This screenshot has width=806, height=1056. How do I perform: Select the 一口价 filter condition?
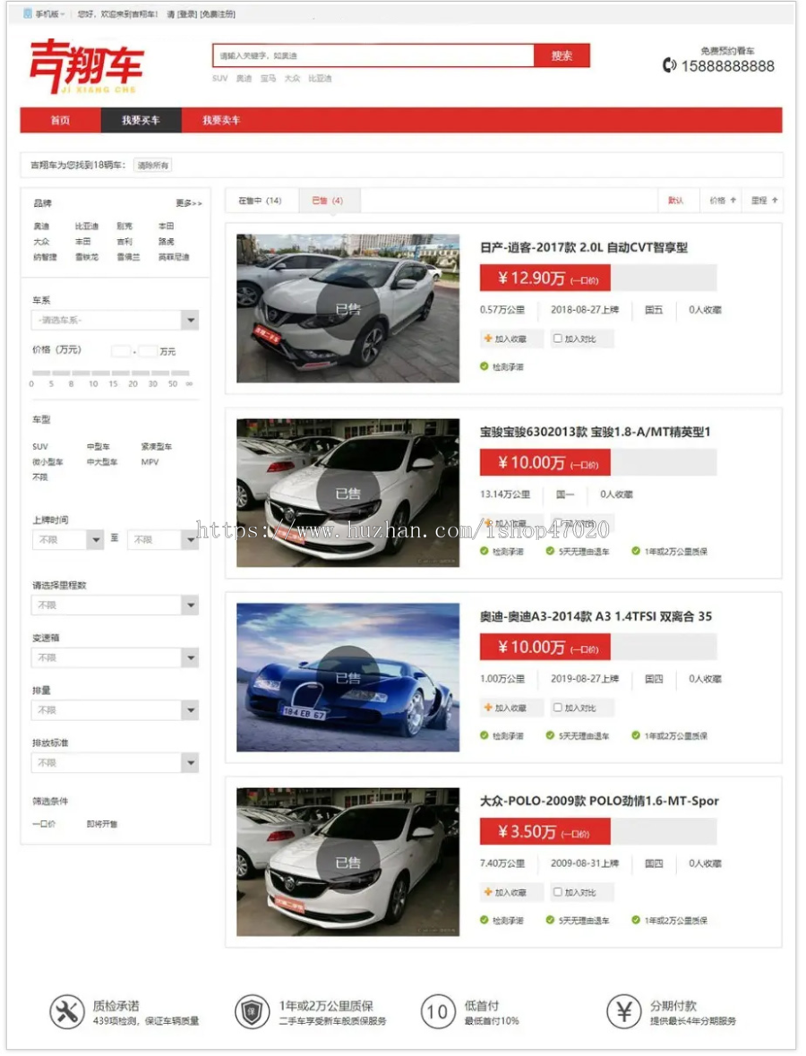click(44, 823)
